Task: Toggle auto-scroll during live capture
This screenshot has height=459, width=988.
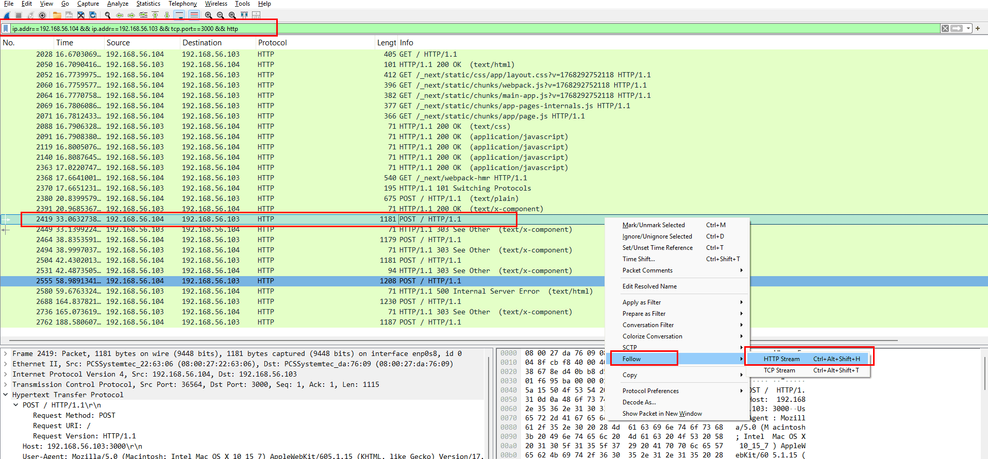Action: [x=179, y=15]
